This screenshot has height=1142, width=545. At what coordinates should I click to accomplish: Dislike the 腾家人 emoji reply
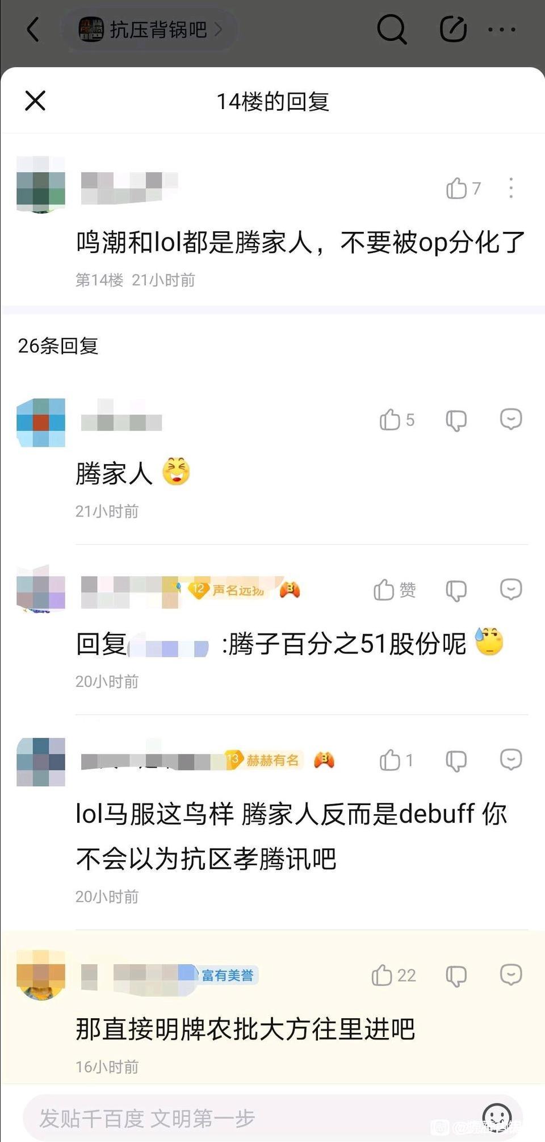point(456,420)
